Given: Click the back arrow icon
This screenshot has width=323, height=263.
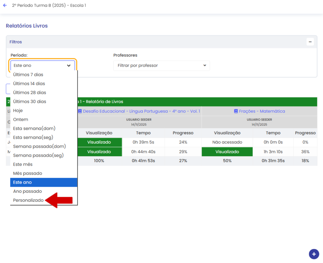Looking at the screenshot, I should click(x=5, y=6).
